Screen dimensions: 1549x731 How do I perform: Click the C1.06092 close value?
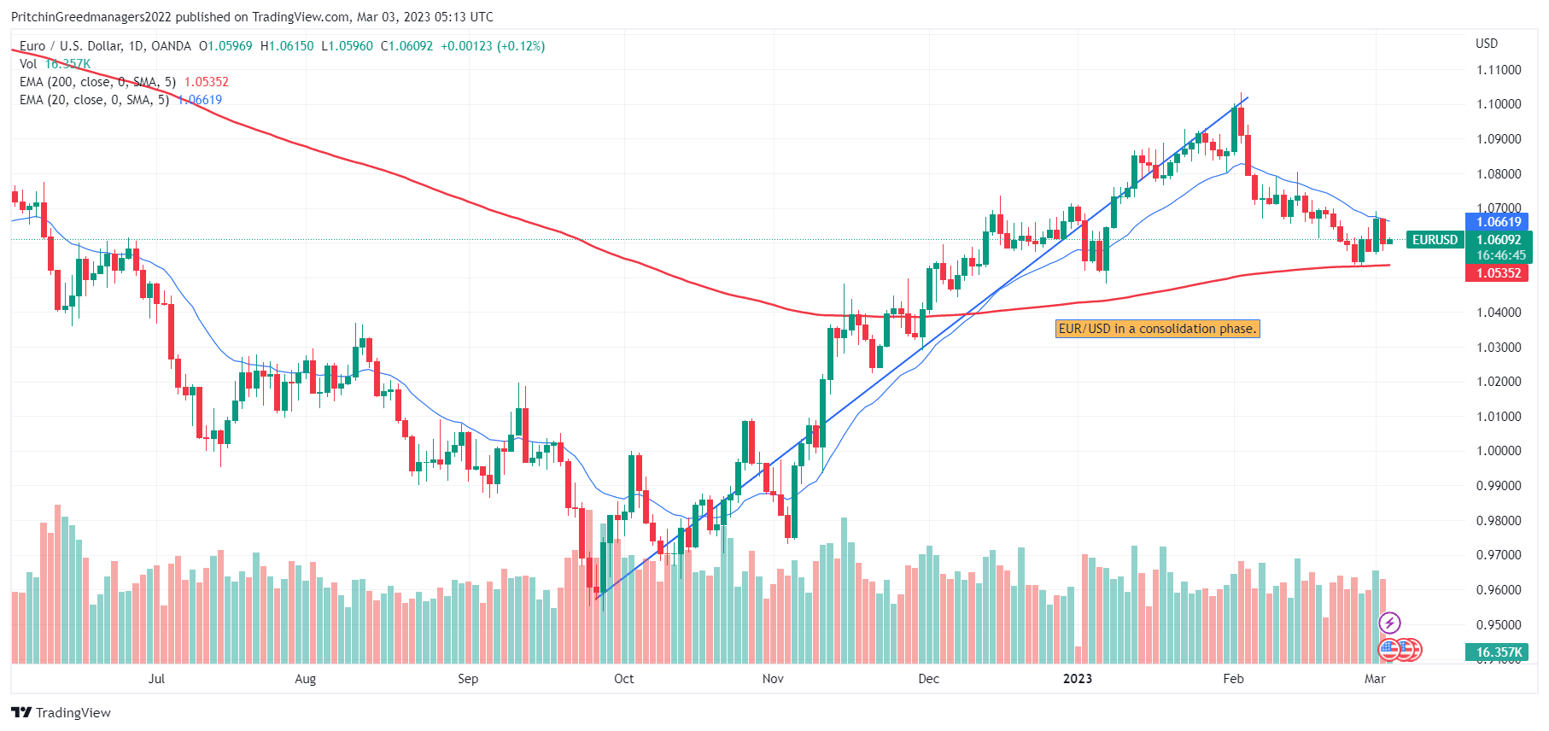pyautogui.click(x=406, y=46)
